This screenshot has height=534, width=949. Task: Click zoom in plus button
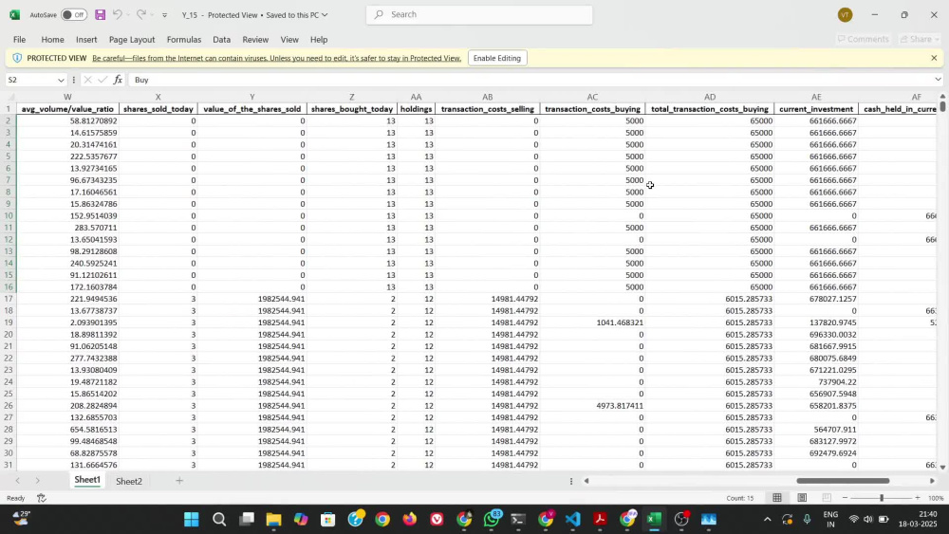pos(918,498)
